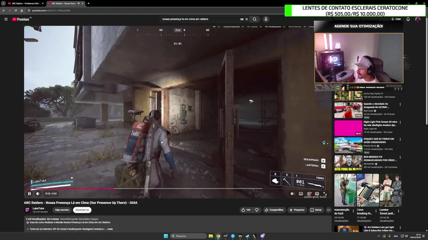Open the LukeTuke channel avatar

pos(27,210)
